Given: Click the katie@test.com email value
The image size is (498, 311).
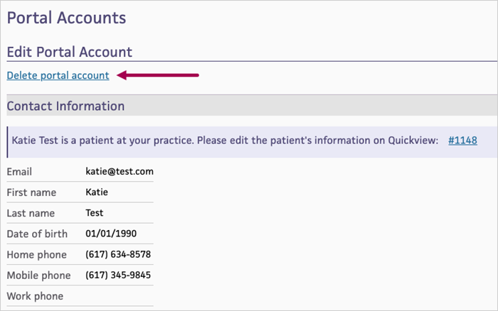Looking at the screenshot, I should [120, 171].
